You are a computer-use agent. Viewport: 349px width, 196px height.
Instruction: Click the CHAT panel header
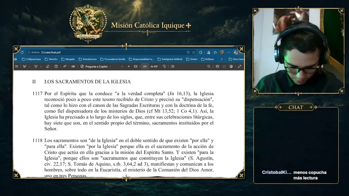(x=296, y=108)
